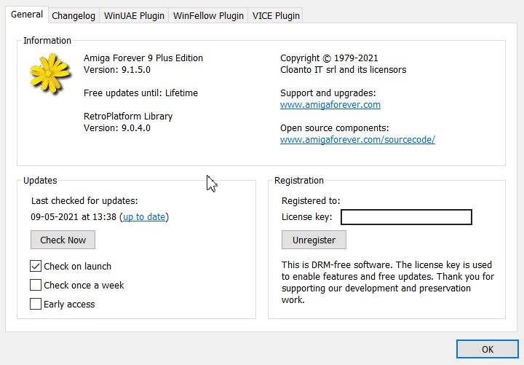Click 'Cloanto IT srl and its licensors'
Viewport: 524px width, 365px height.
[x=344, y=70]
